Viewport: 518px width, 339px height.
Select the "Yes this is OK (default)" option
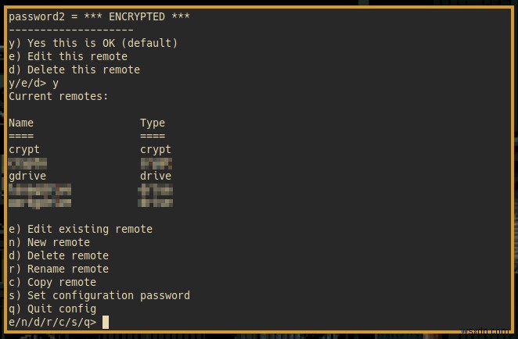(93, 43)
